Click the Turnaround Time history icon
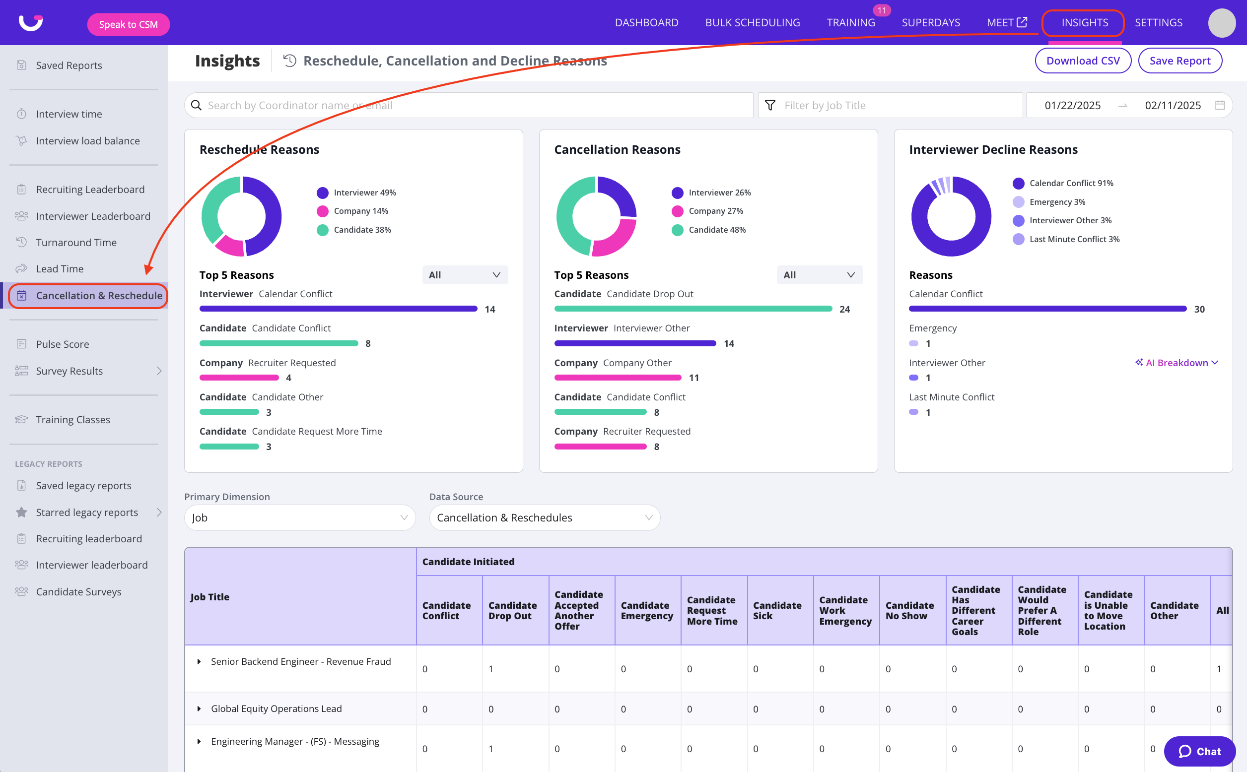The width and height of the screenshot is (1247, 772). [x=21, y=242]
